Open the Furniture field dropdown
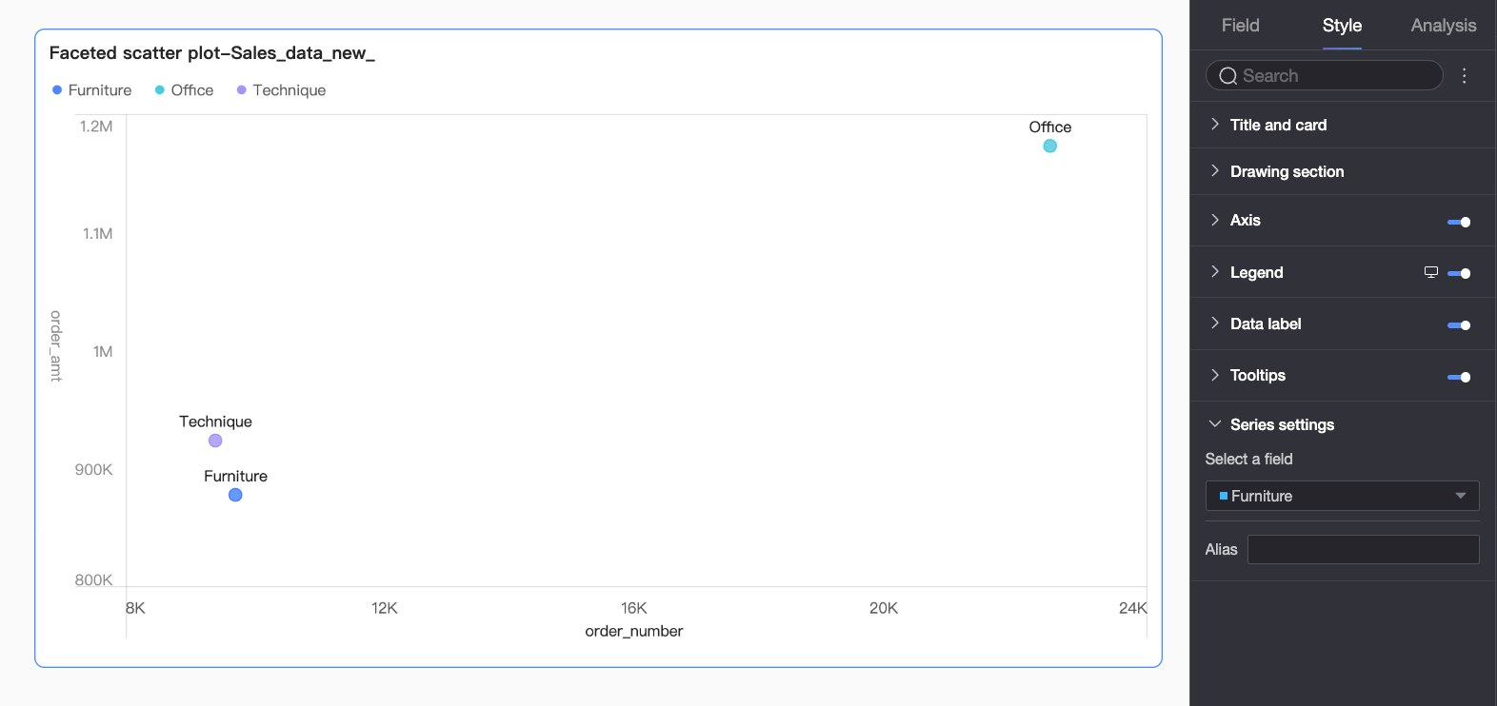This screenshot has height=706, width=1497. (1343, 496)
